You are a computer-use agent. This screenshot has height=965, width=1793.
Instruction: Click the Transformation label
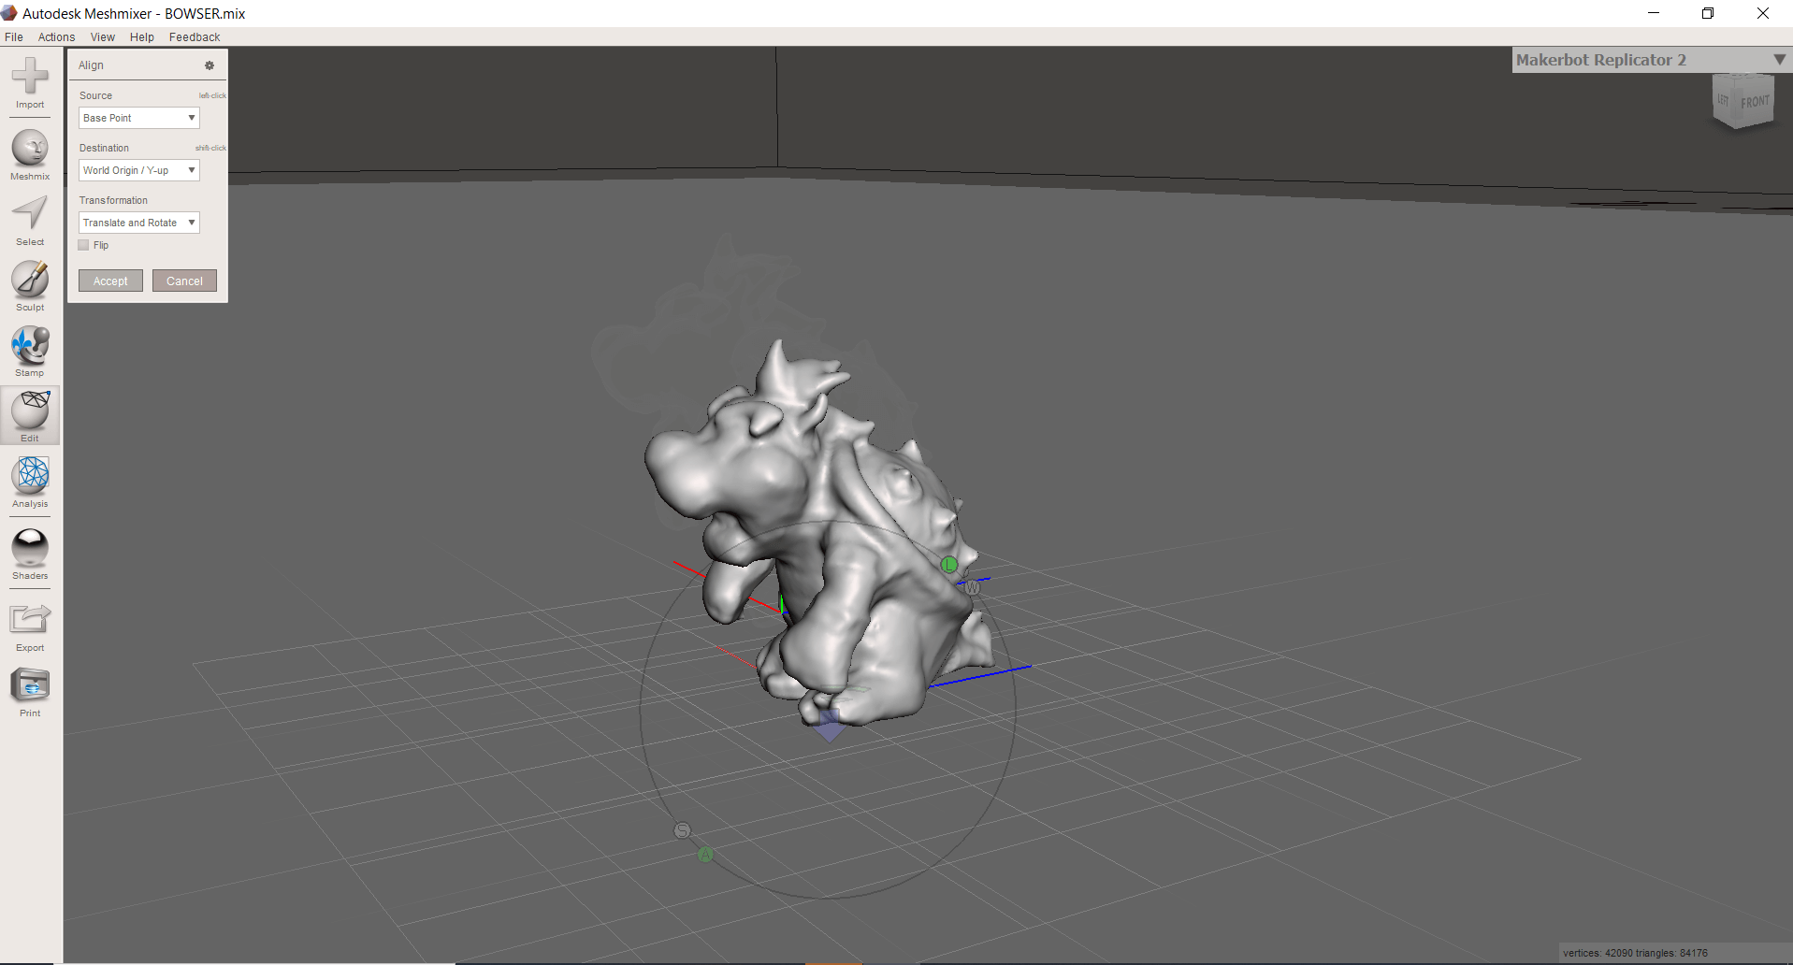pos(113,200)
